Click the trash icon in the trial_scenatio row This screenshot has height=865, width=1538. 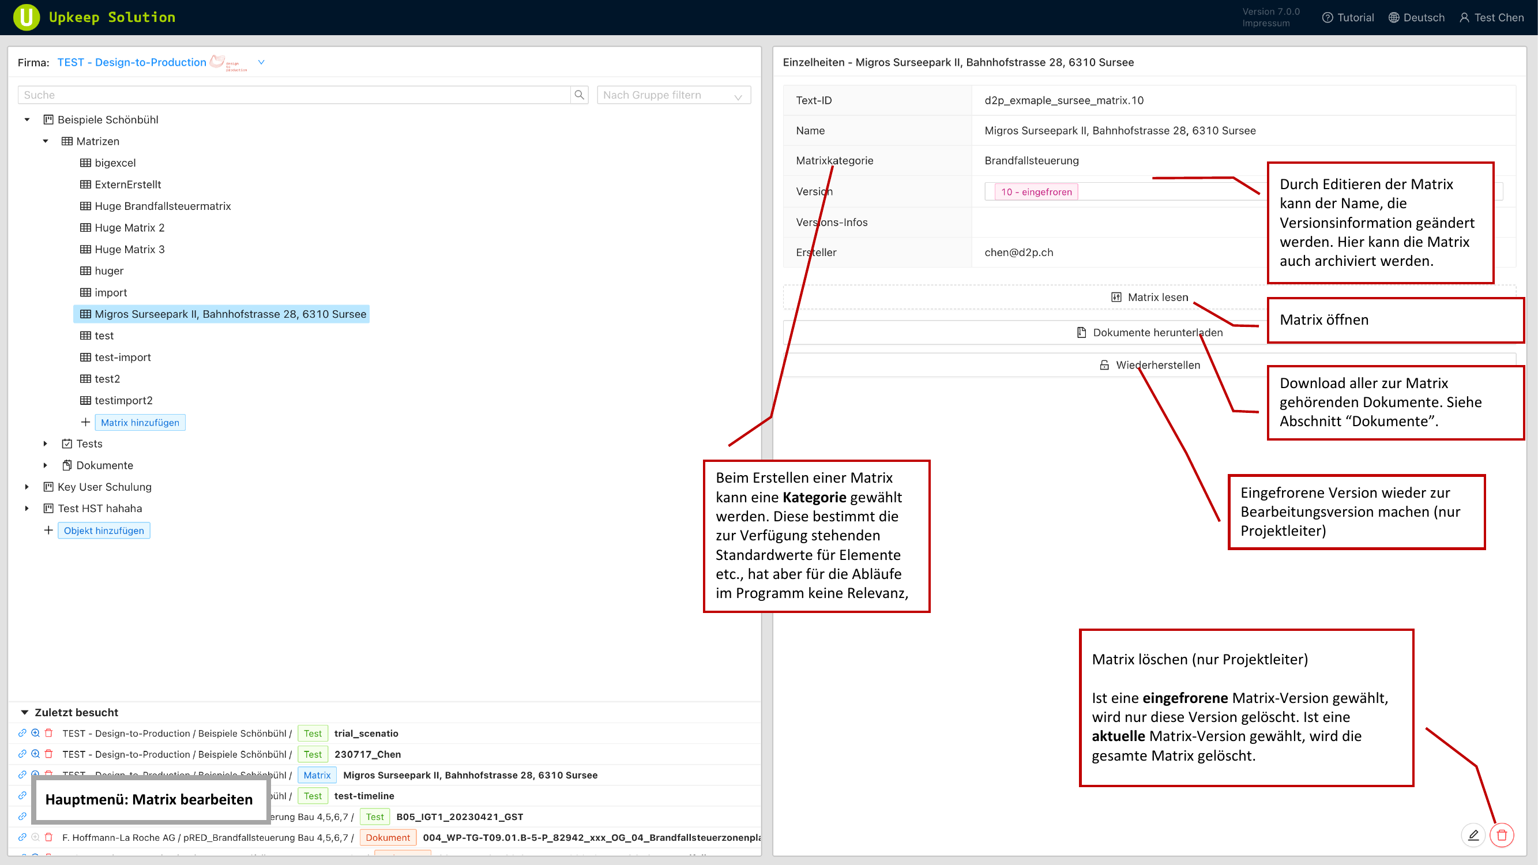point(49,733)
